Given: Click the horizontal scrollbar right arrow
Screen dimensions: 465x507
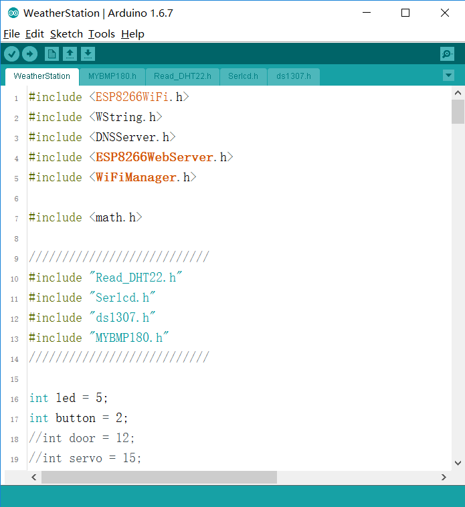Looking at the screenshot, I should pos(444,478).
